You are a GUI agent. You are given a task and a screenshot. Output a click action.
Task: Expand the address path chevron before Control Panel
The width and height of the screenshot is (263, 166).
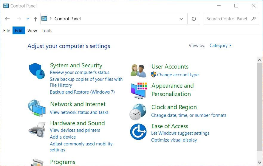coord(50,18)
